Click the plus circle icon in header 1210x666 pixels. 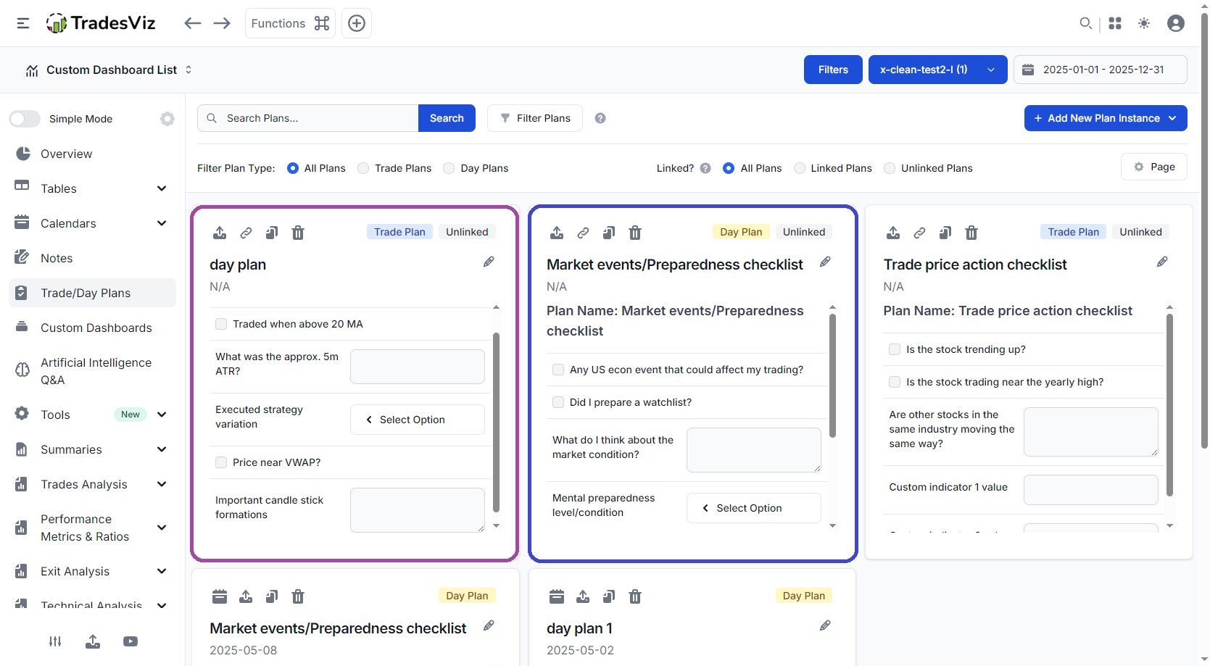click(357, 23)
